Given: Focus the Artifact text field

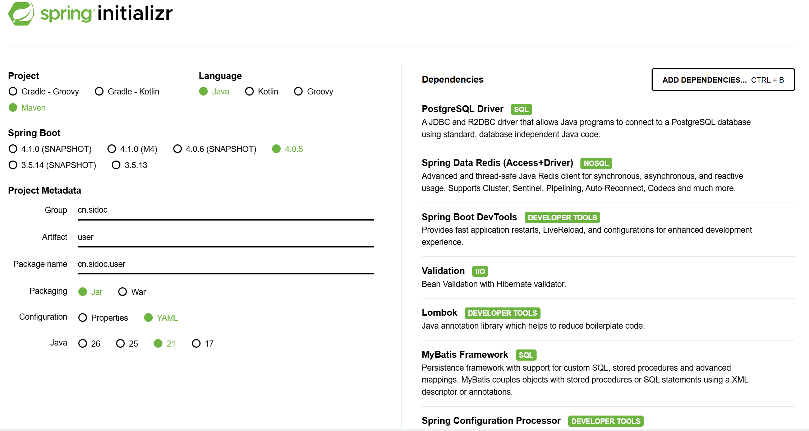Looking at the screenshot, I should click(225, 237).
